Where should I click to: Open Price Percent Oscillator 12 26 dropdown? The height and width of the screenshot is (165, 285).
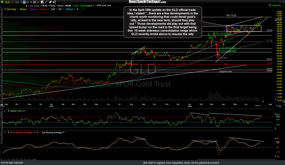(40, 133)
